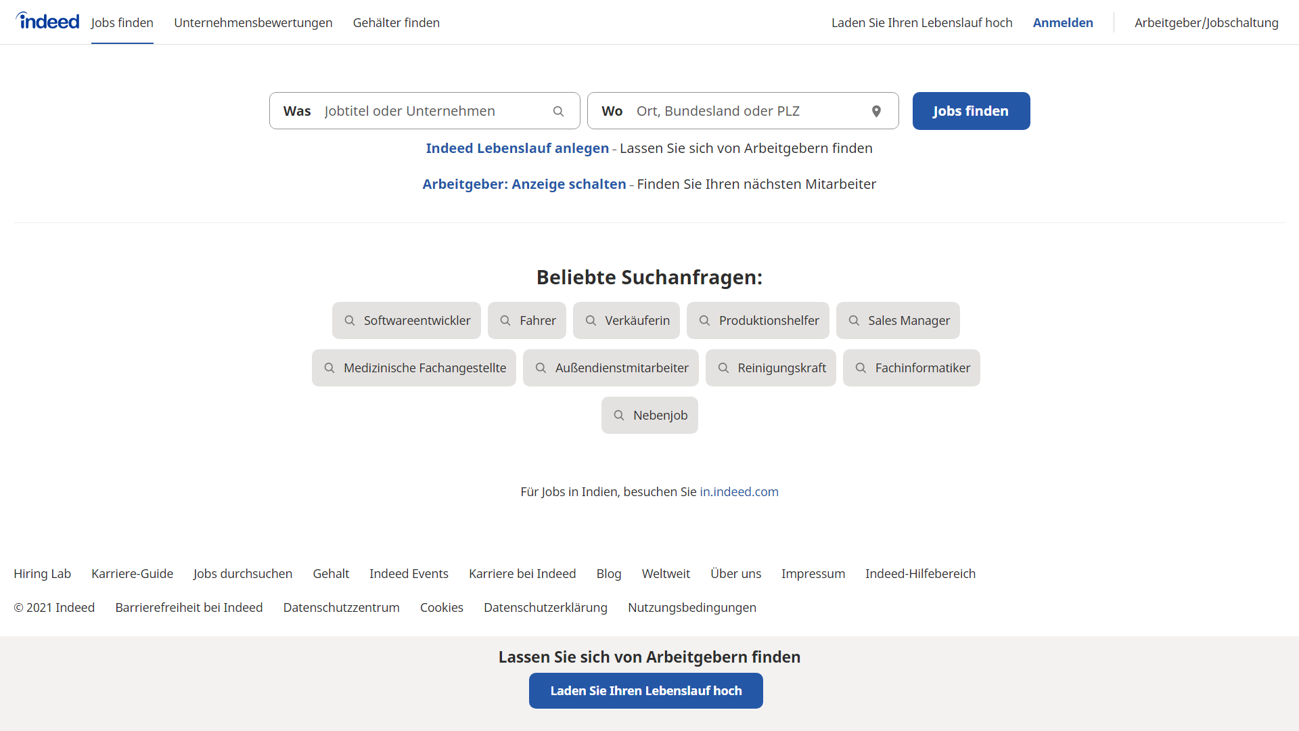
Task: Click magnifier icon on Fachinformatiker chip
Action: [x=861, y=368]
